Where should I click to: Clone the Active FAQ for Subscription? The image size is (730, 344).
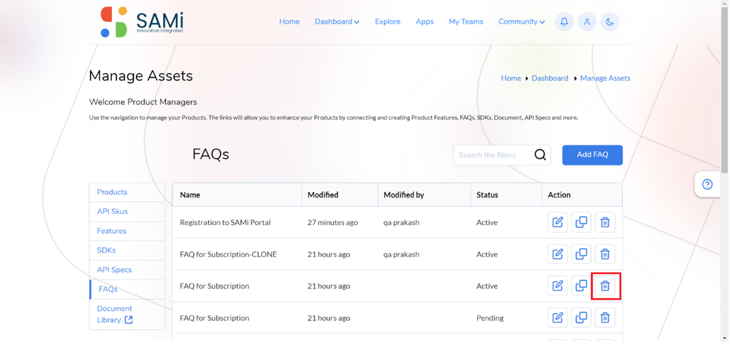tap(581, 286)
